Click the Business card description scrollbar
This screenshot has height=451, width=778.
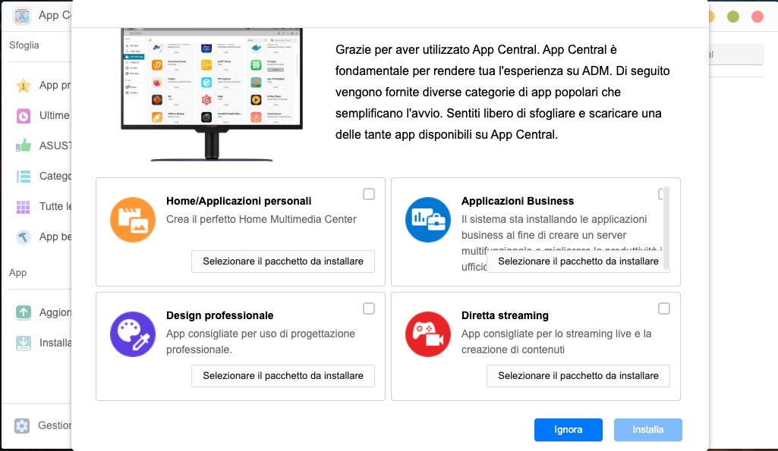click(x=666, y=228)
